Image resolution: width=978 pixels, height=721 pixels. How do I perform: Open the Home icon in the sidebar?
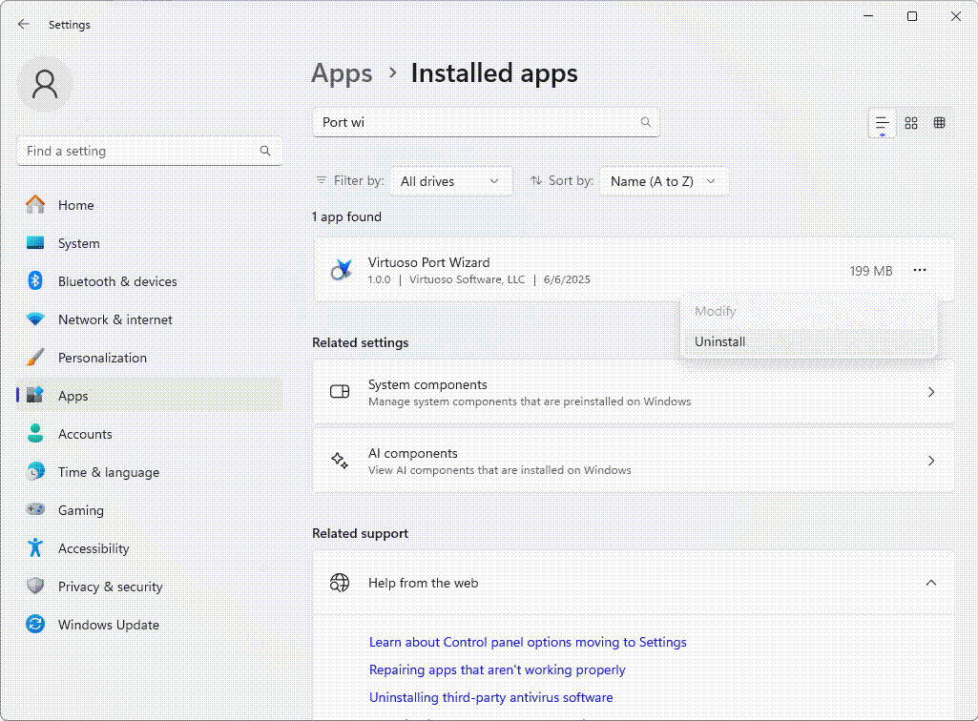point(35,205)
